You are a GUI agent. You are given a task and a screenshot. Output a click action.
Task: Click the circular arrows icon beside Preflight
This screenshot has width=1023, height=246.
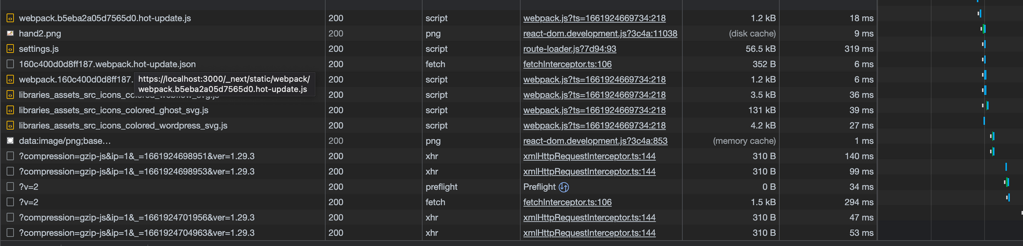(564, 187)
